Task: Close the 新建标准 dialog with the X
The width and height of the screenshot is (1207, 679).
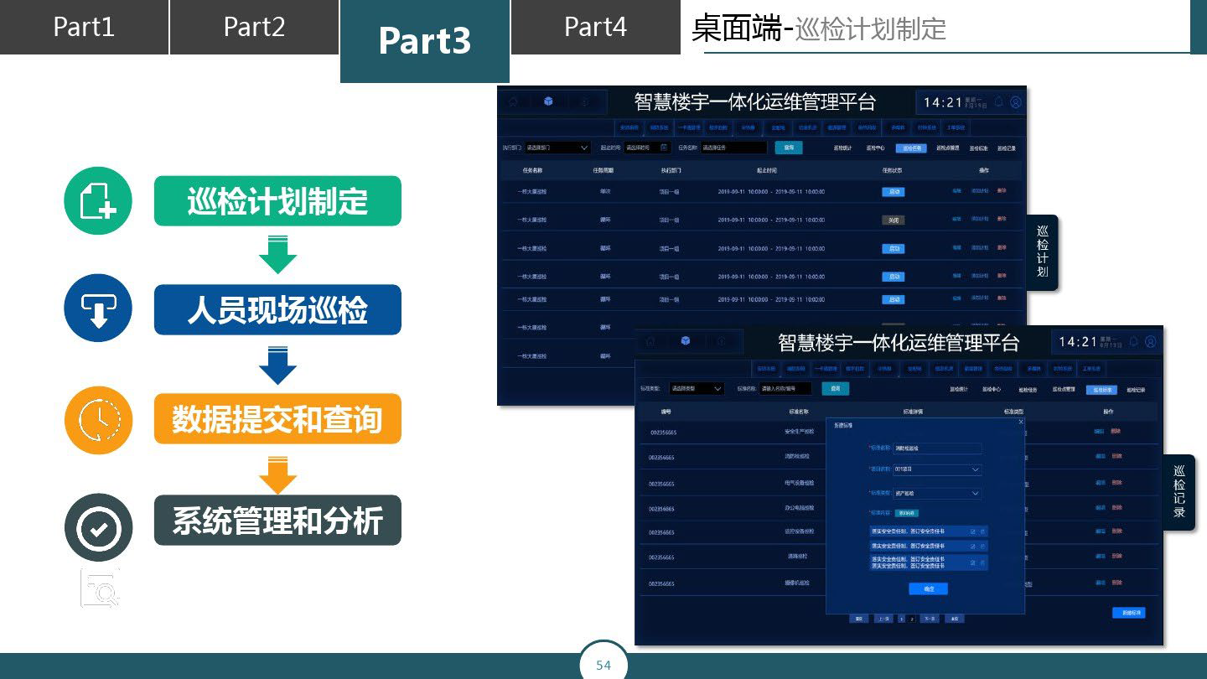Action: (x=1021, y=422)
